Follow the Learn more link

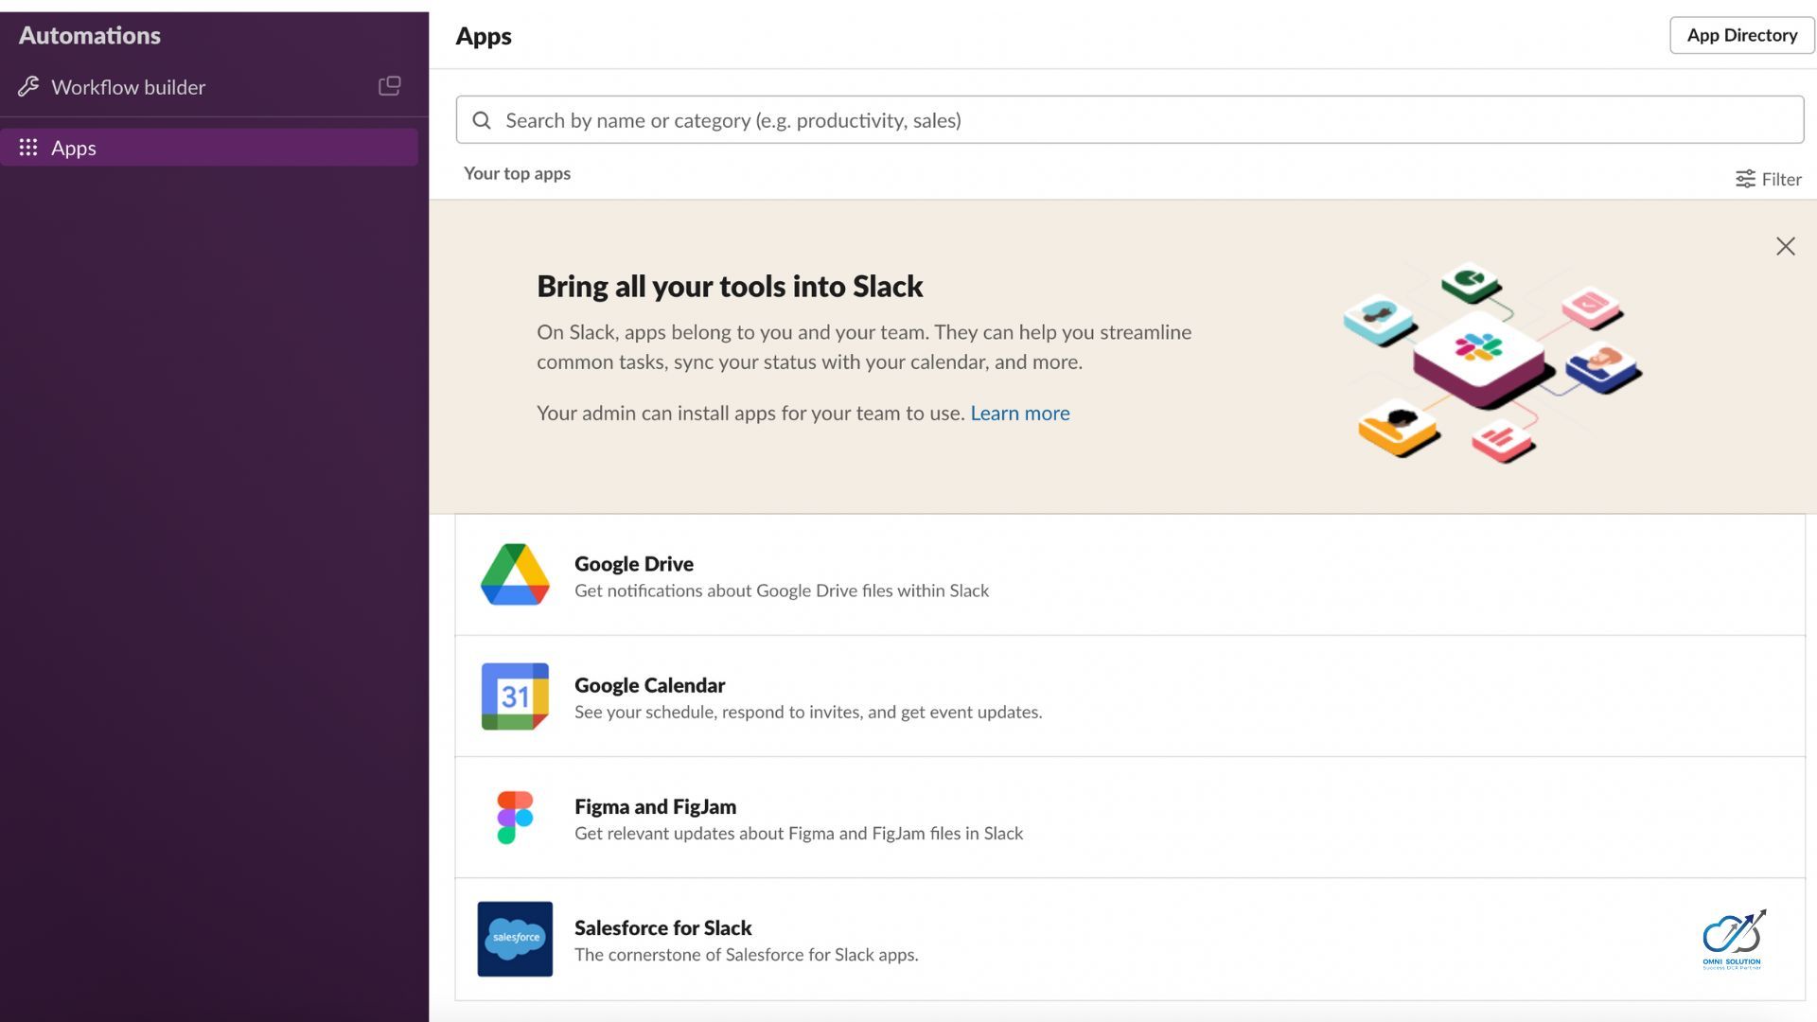pyautogui.click(x=1019, y=414)
